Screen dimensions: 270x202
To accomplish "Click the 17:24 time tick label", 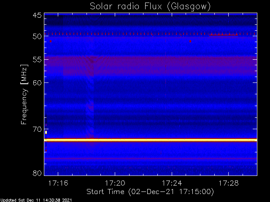I will pos(172,183).
